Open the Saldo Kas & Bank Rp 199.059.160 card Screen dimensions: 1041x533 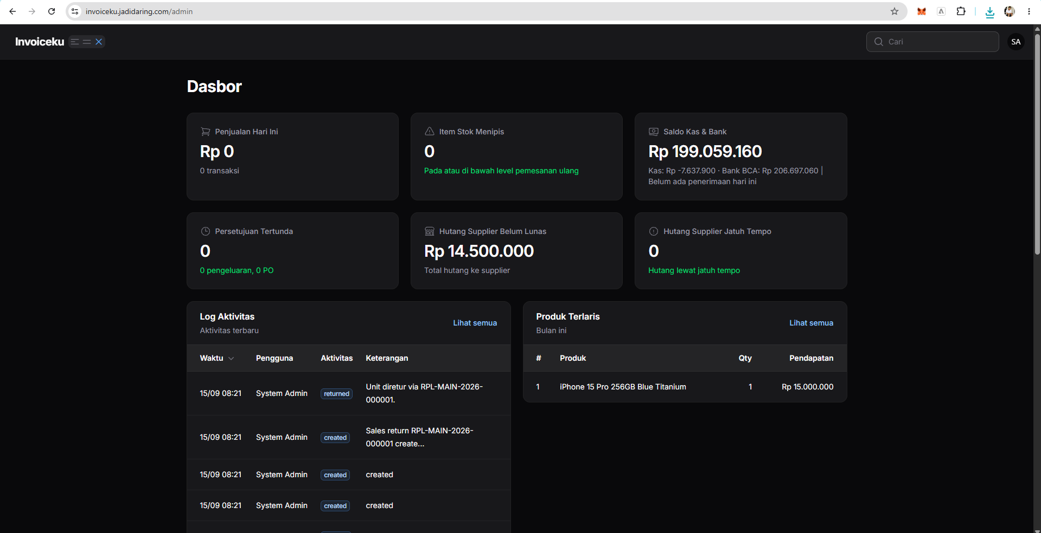coord(741,157)
